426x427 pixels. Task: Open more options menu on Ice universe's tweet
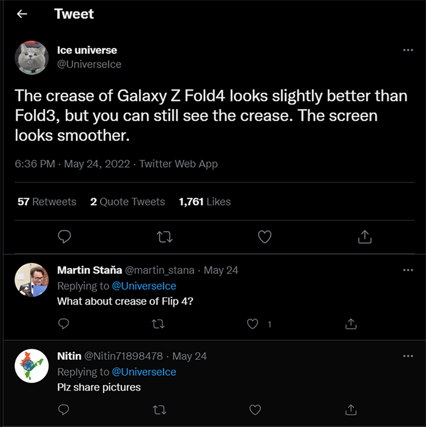click(408, 50)
